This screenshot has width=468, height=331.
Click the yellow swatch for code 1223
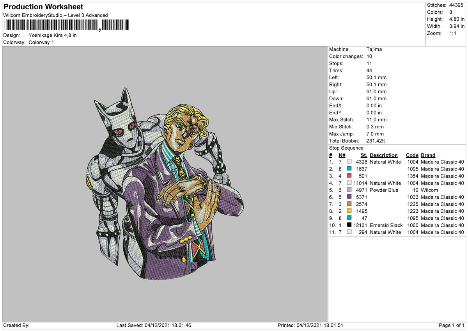tap(349, 211)
